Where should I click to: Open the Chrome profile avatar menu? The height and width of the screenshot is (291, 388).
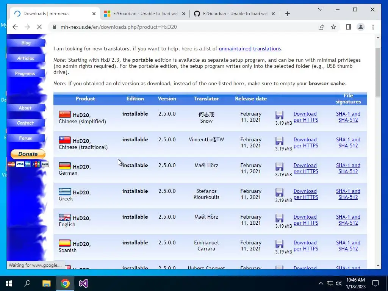coord(361,27)
